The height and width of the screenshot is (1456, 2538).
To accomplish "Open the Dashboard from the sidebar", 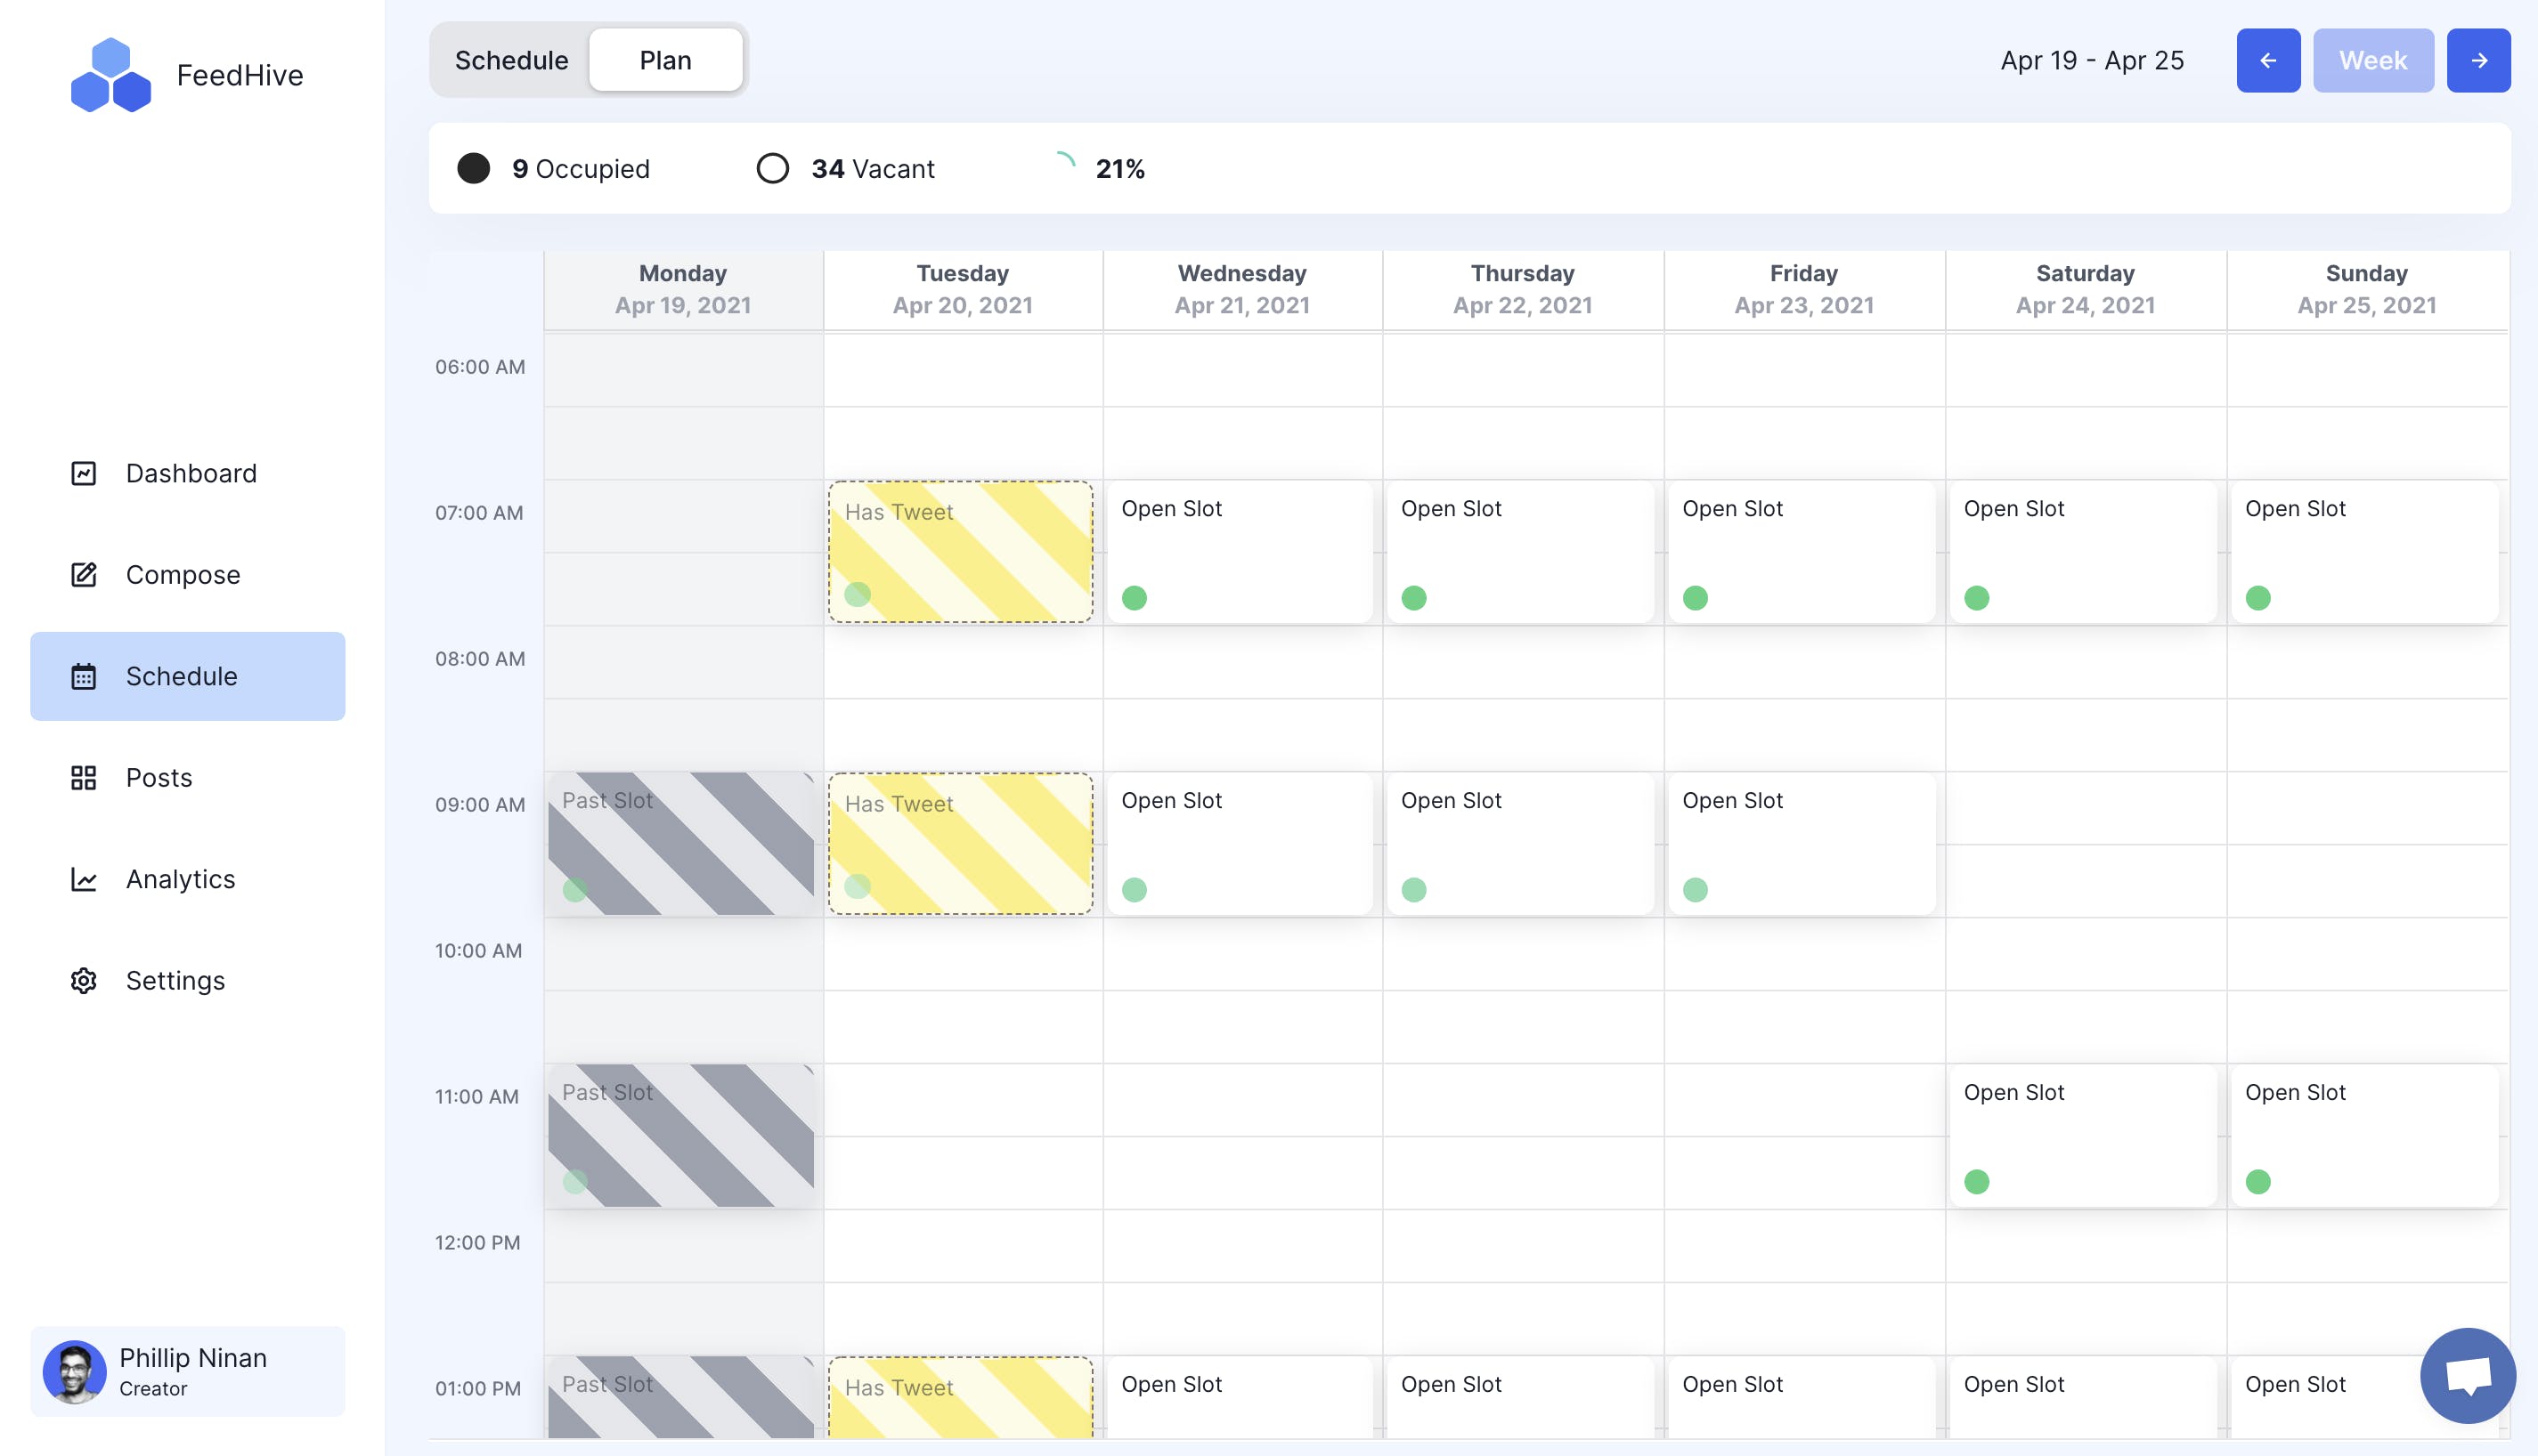I will (188, 473).
